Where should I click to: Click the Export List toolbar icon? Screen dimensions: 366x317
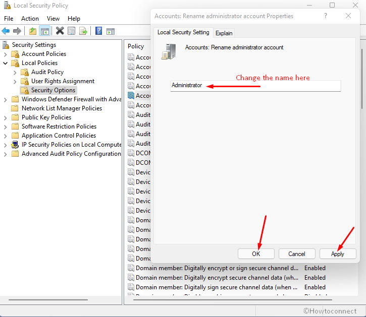coord(83,31)
